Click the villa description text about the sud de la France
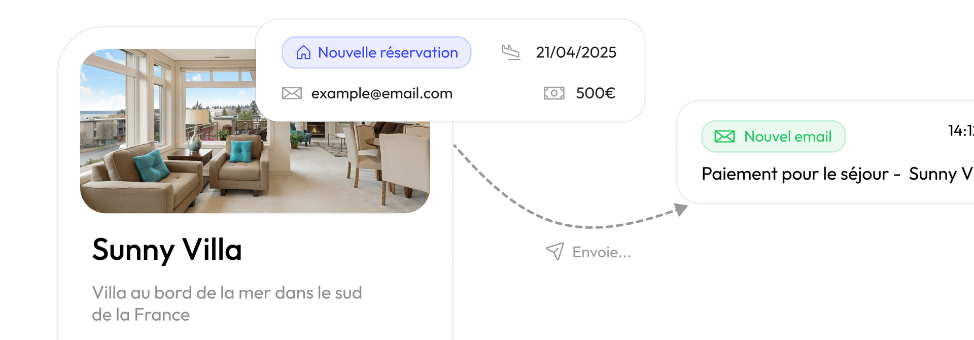The height and width of the screenshot is (340, 974). coord(226,303)
